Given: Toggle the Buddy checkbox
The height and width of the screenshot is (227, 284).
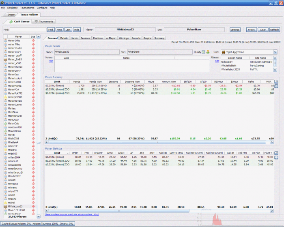Looking at the screenshot, I should (203, 52).
